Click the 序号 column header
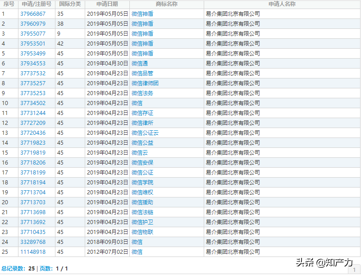Image resolution: width=361 pixels, height=275 pixels. pyautogui.click(x=9, y=4)
